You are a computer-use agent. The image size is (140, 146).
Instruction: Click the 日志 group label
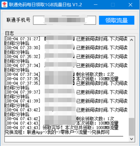(x=10, y=33)
